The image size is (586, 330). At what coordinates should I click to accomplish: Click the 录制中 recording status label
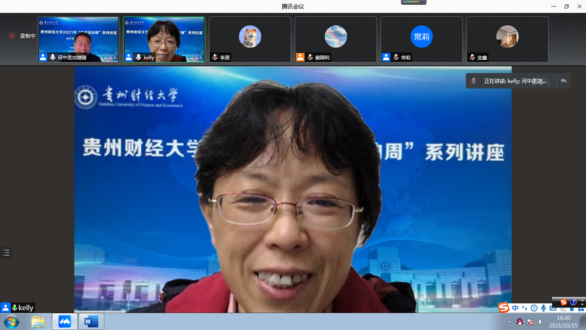coord(28,36)
